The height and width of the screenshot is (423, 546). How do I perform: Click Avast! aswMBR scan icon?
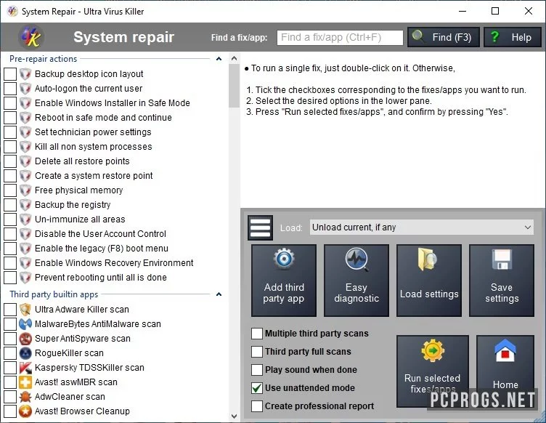[25, 382]
